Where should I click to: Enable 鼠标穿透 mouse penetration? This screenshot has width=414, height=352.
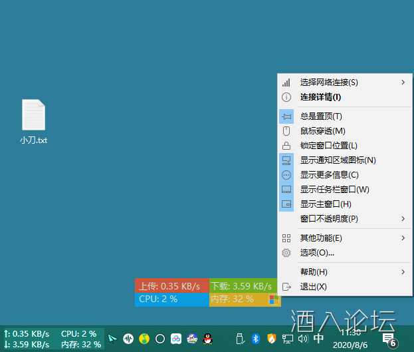[322, 131]
